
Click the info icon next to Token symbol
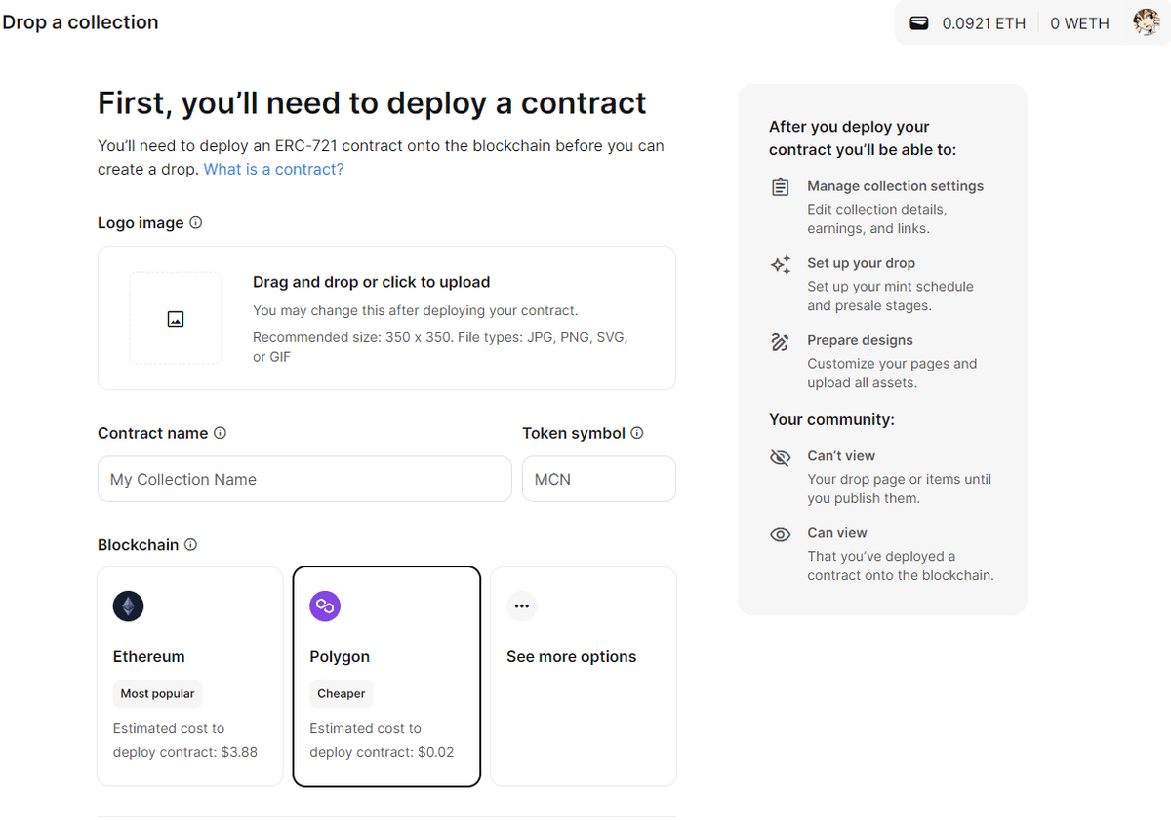click(x=636, y=433)
